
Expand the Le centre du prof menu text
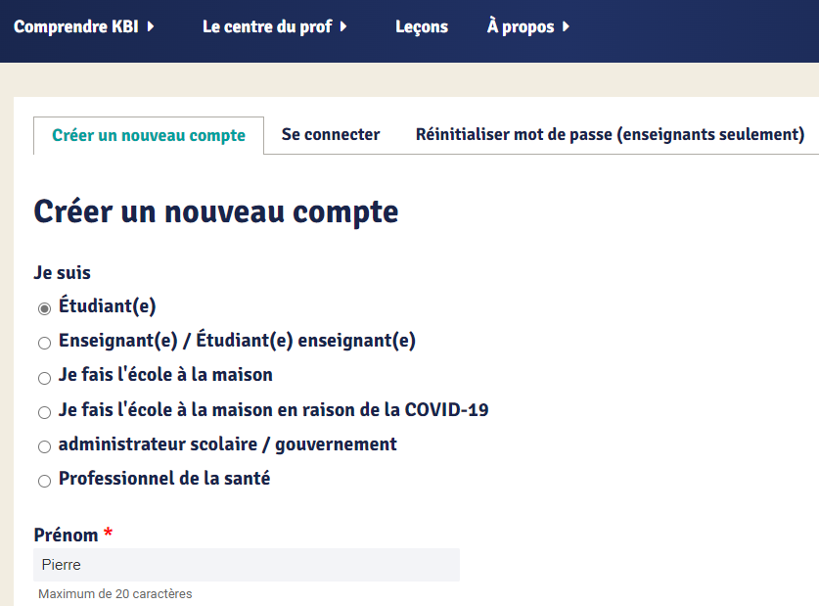pyautogui.click(x=267, y=27)
